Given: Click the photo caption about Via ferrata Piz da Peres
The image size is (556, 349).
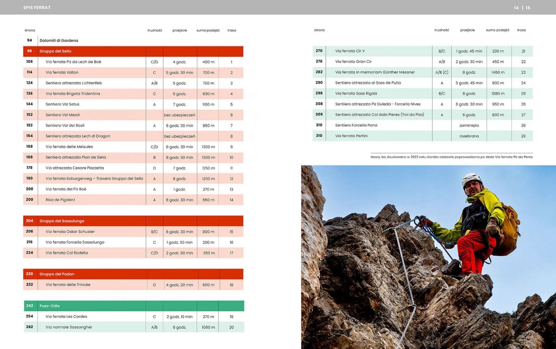Looking at the screenshot, I should coord(452,157).
